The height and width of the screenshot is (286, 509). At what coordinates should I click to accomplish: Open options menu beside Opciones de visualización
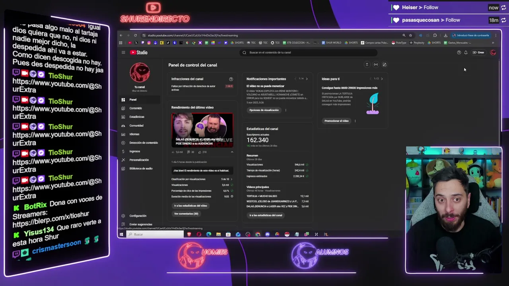pos(286,110)
